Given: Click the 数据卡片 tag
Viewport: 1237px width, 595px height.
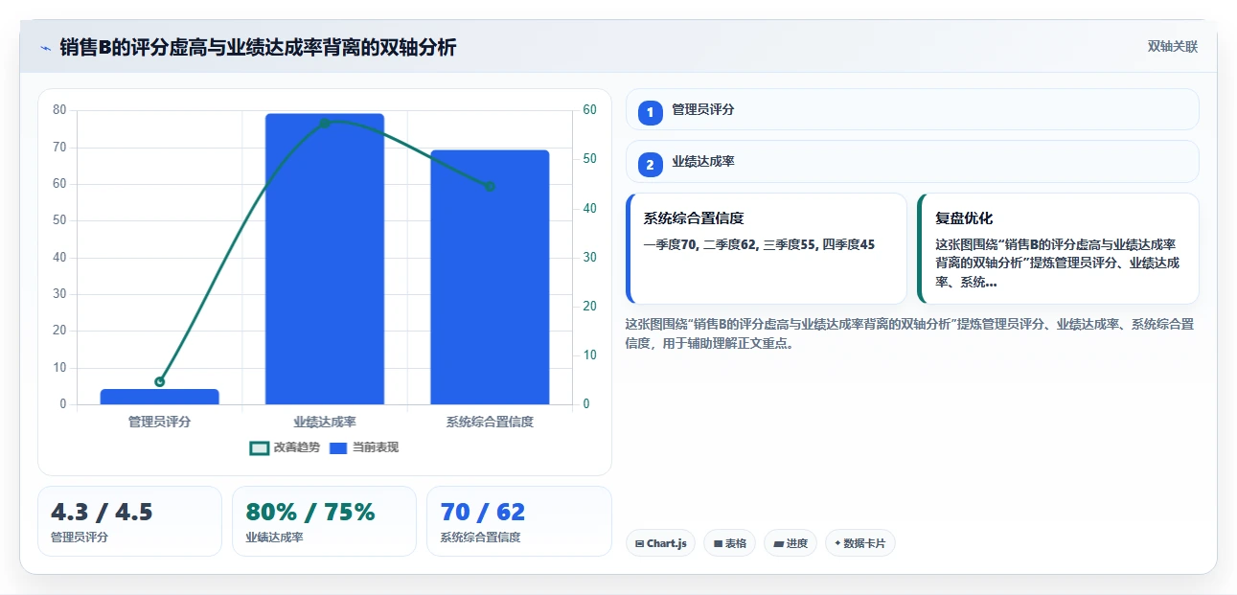Looking at the screenshot, I should tap(860, 543).
